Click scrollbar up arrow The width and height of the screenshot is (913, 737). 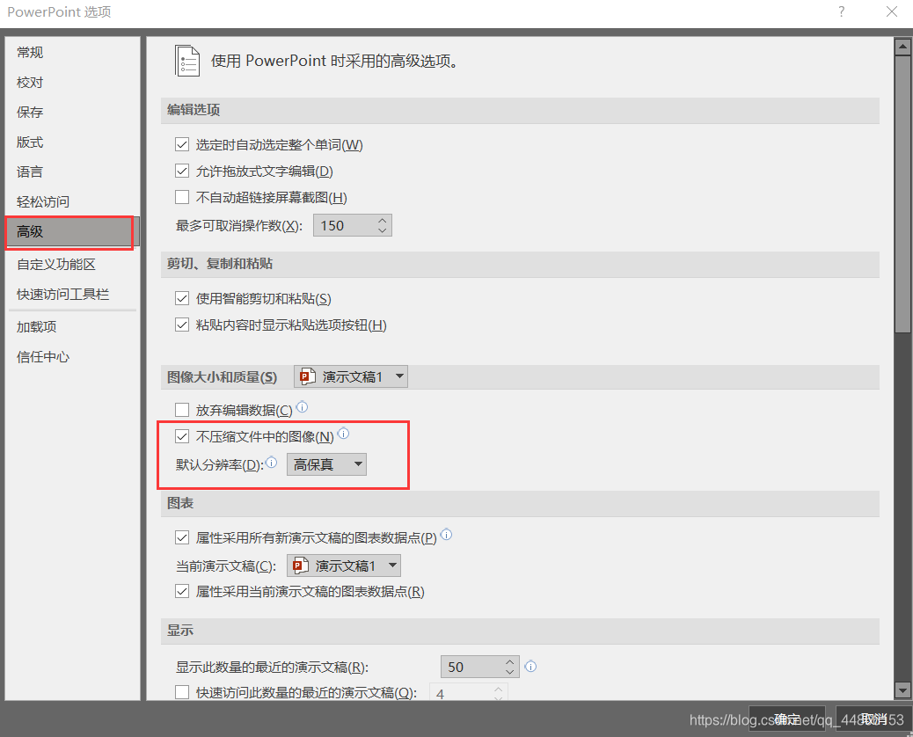click(902, 46)
